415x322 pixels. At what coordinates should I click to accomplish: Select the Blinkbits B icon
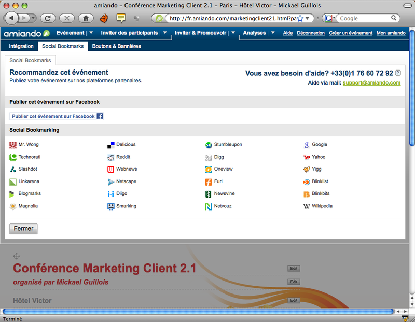click(x=307, y=194)
